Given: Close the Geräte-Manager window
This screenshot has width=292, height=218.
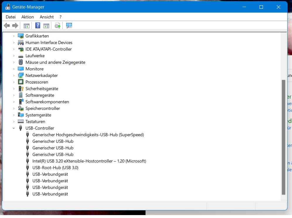Looking at the screenshot, I should point(279,7).
